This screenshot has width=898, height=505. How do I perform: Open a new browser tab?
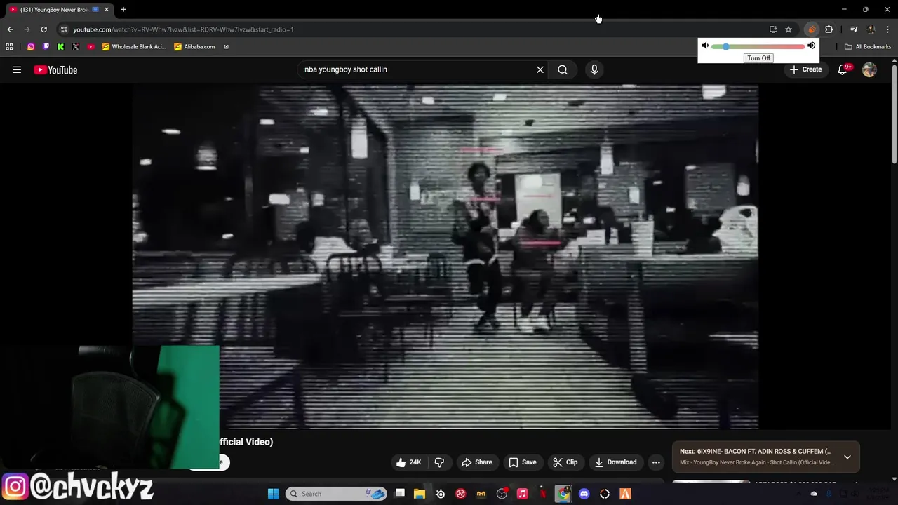tap(123, 10)
